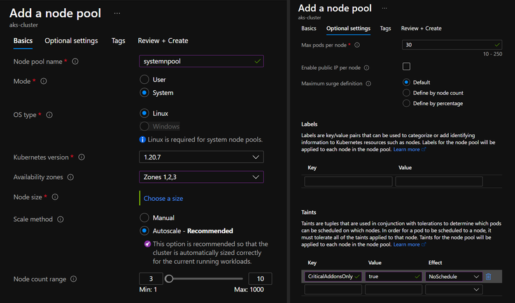Open Tags tab in right panel
The height and width of the screenshot is (303, 515).
click(386, 29)
